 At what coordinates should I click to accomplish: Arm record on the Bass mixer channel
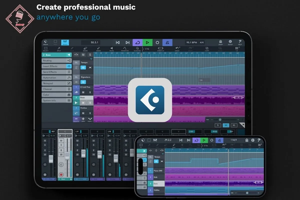coord(61,174)
